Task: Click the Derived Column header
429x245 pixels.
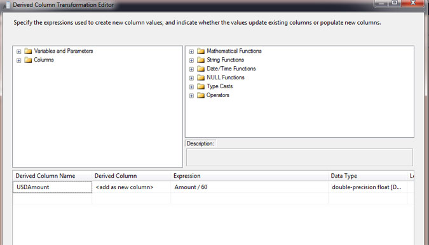Action: [132, 176]
